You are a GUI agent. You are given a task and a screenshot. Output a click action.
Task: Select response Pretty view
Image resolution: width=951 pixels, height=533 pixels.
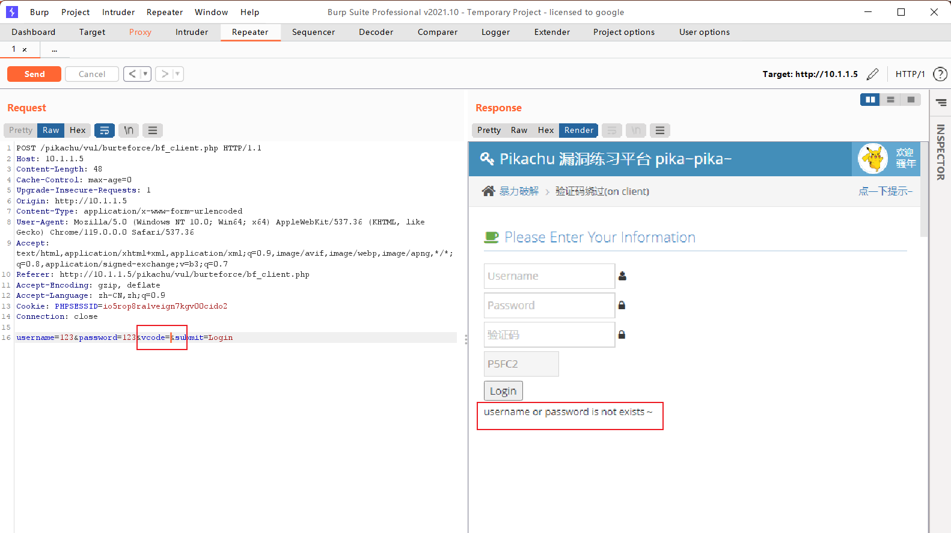489,130
